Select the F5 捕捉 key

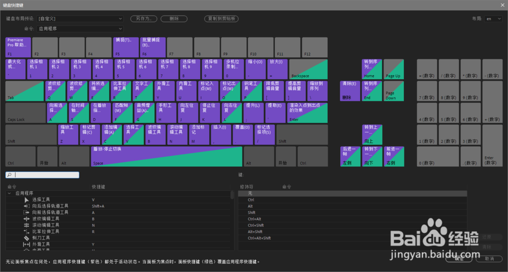(x=126, y=47)
